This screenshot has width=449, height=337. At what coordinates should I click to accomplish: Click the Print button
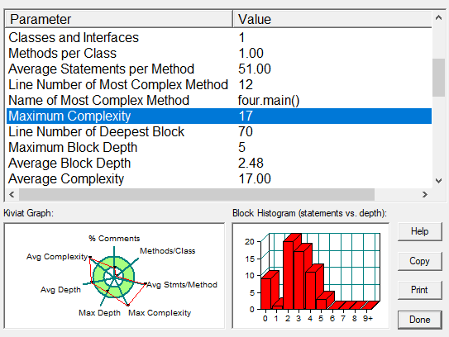tap(420, 290)
